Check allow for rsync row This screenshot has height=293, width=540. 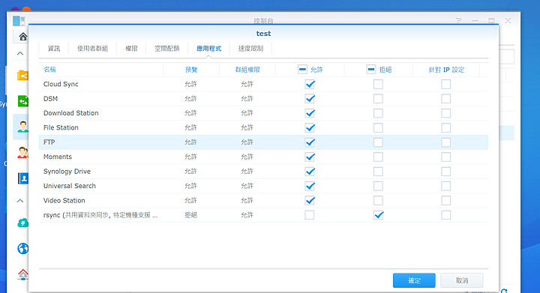pos(310,215)
